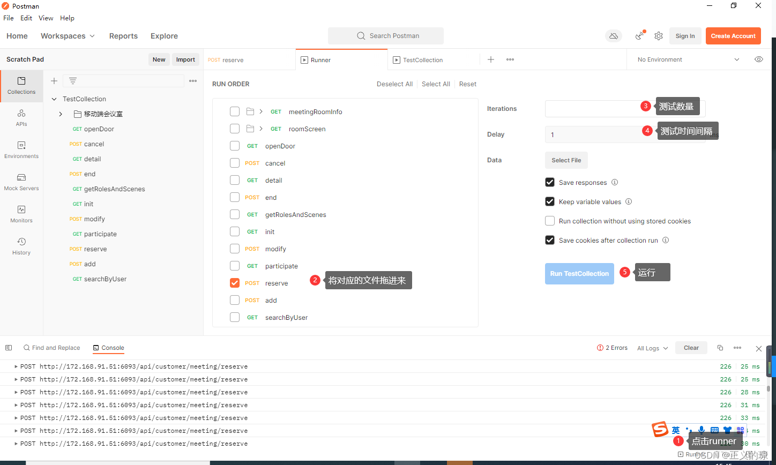The width and height of the screenshot is (776, 465).
Task: Check the cancel request checkbox
Action: [235, 163]
